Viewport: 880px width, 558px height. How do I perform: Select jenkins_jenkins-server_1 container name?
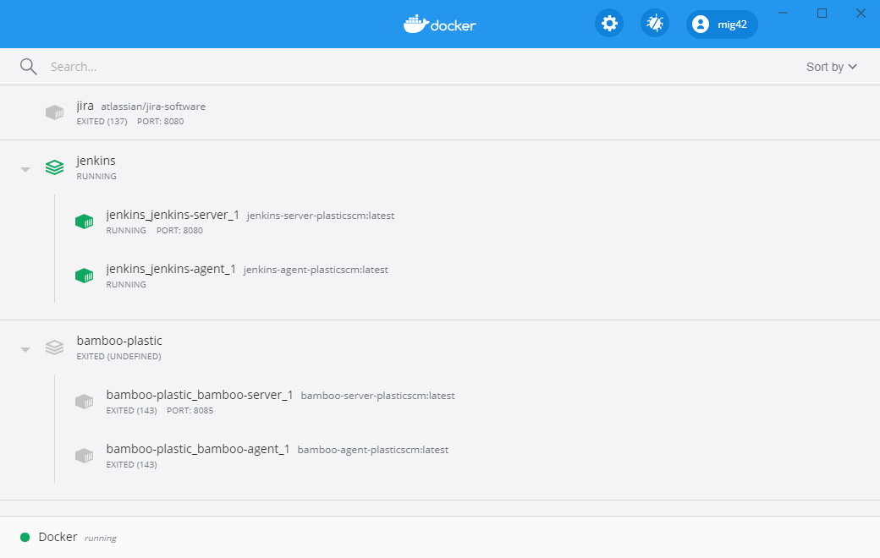[x=173, y=215]
